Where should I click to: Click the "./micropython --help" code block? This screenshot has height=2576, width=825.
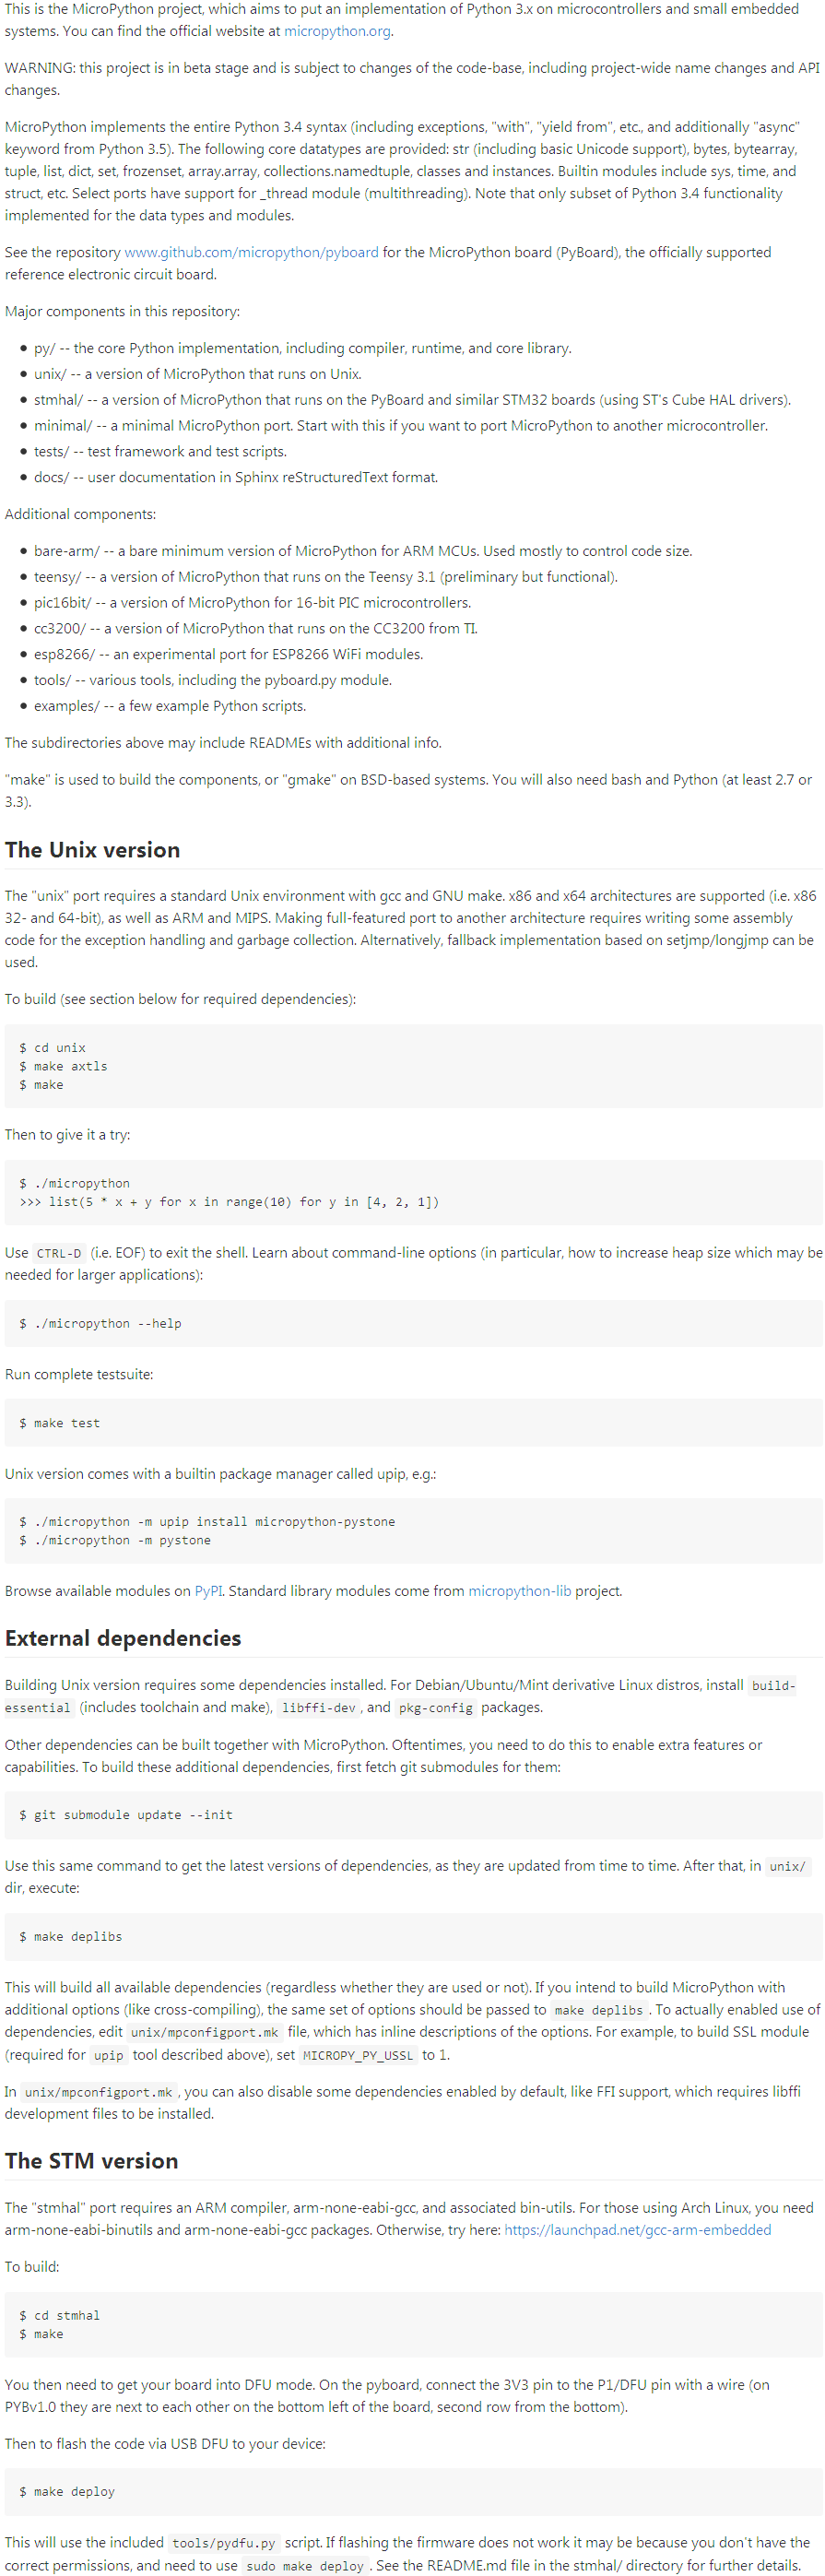(x=413, y=1322)
